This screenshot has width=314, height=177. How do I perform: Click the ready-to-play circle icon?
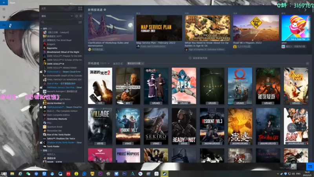[81, 16]
